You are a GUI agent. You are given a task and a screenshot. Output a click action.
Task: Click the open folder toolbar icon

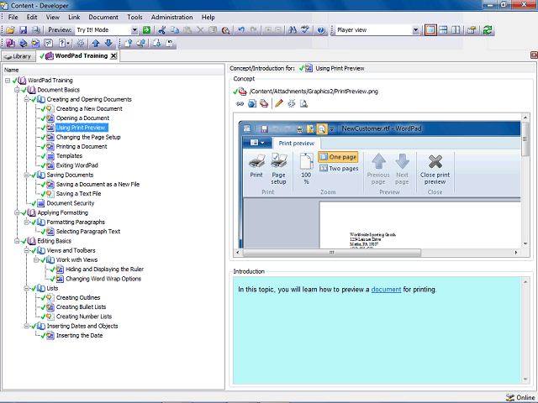(x=10, y=30)
